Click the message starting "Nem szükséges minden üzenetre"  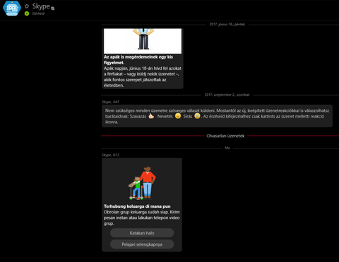pyautogui.click(x=217, y=116)
